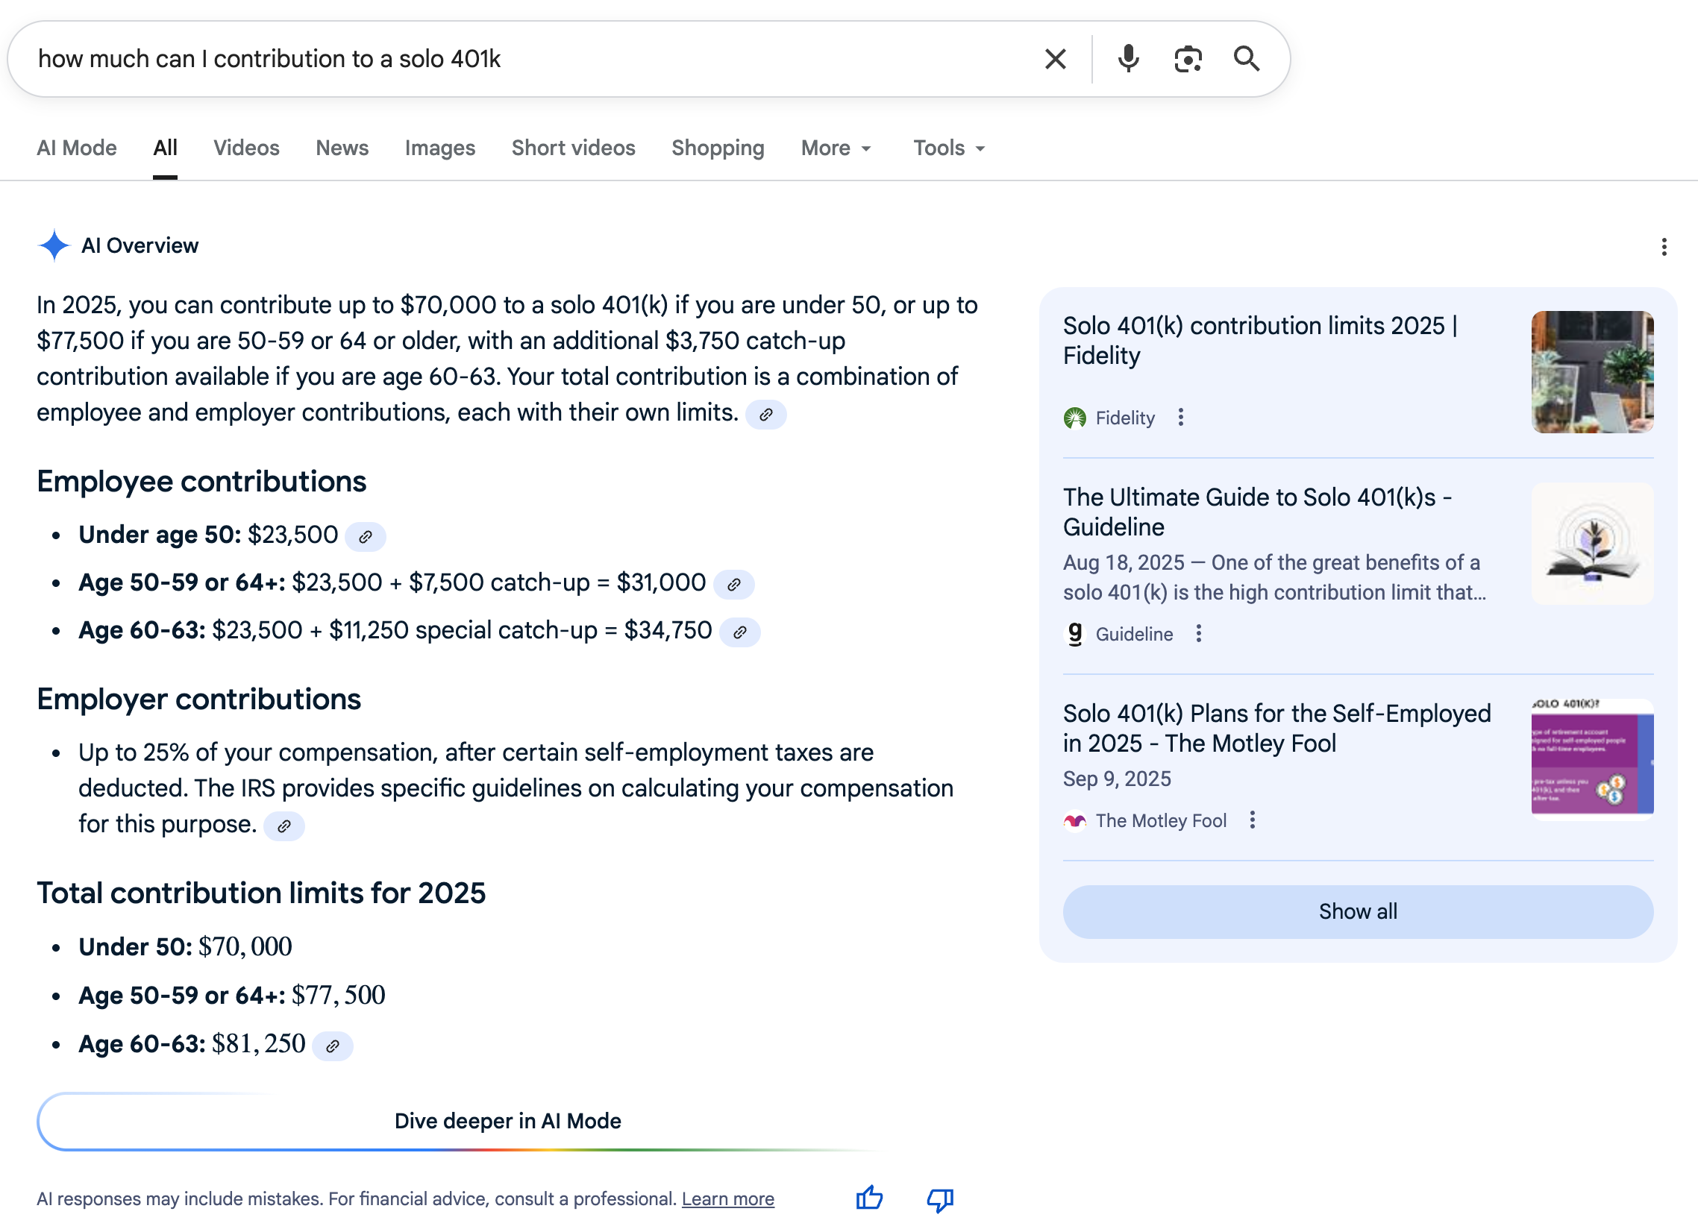Open Google Lens image search
Image resolution: width=1698 pixels, height=1232 pixels.
pyautogui.click(x=1187, y=58)
